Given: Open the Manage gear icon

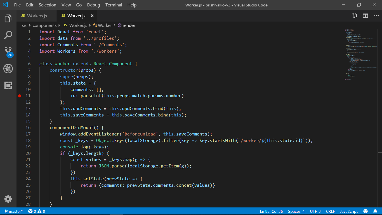Looking at the screenshot, I should pos(8,199).
